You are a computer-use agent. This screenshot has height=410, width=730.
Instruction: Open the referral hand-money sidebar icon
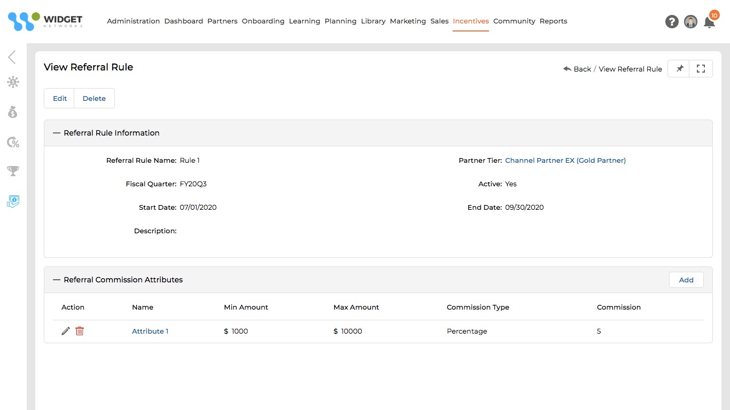coord(13,201)
